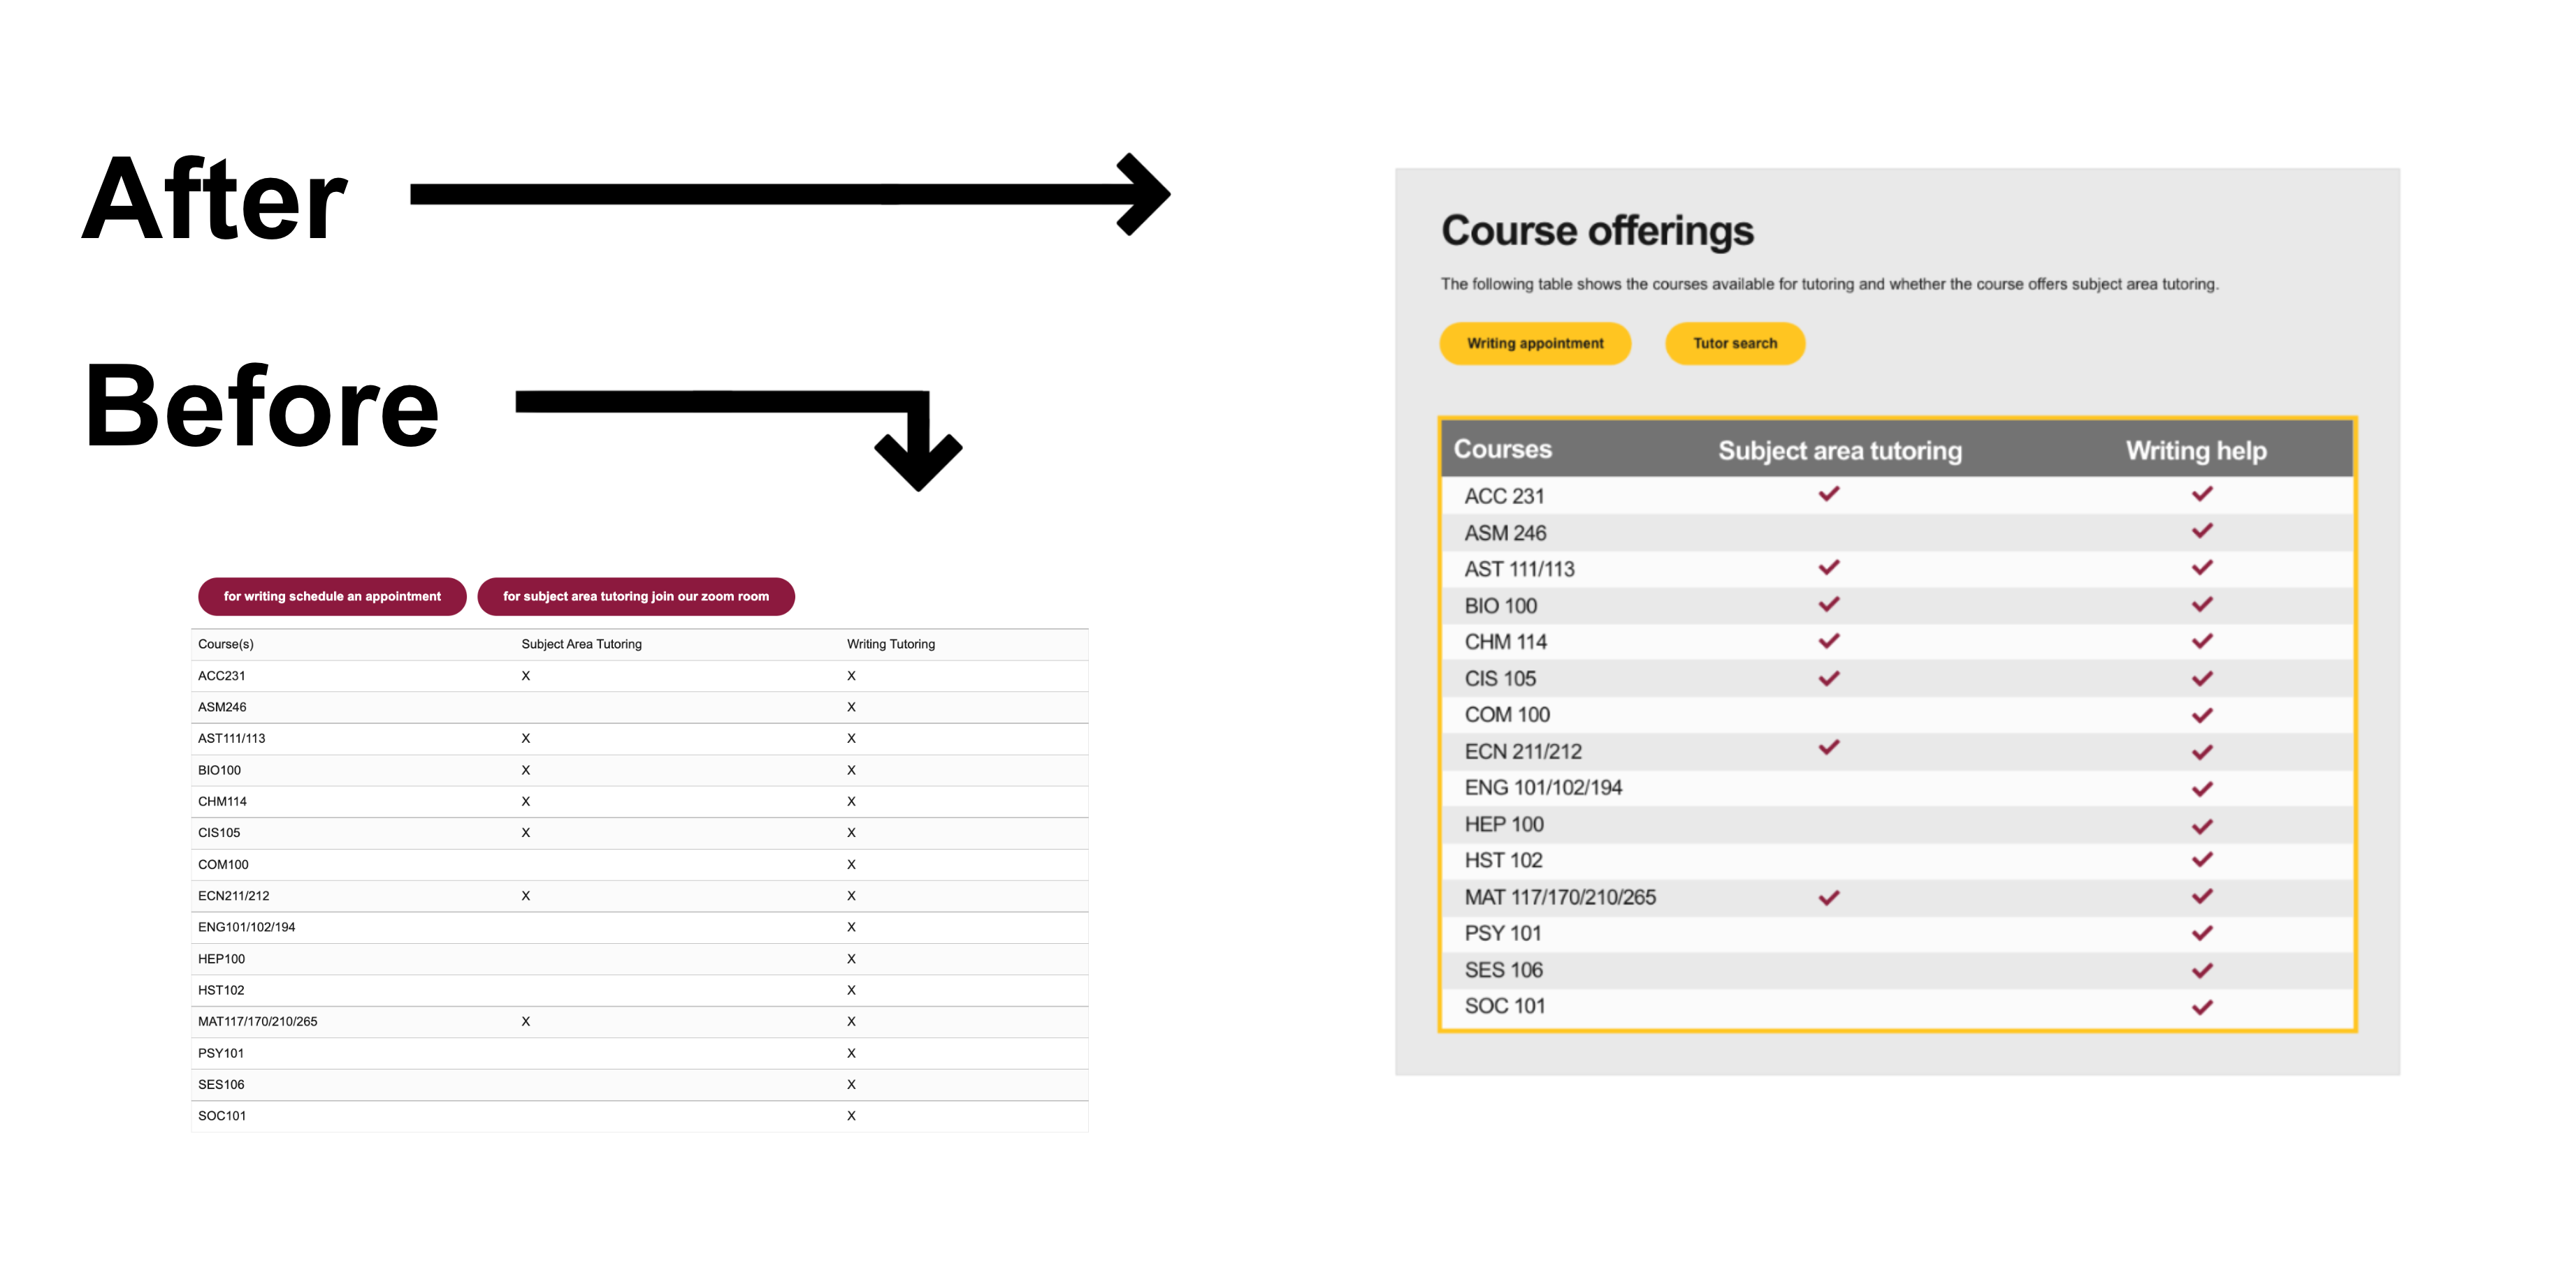Screen dimensions: 2576x1288
Task: Click ACC231 subject area X mark in left table
Action: (x=526, y=676)
